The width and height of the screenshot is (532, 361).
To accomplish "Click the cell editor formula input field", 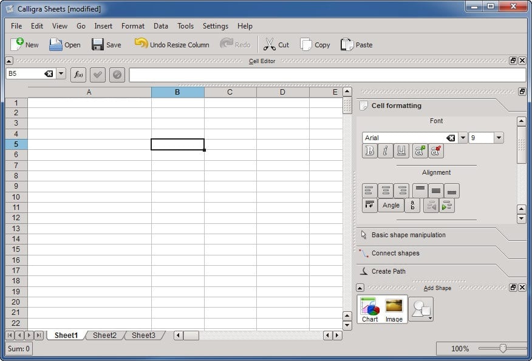I will click(x=327, y=75).
